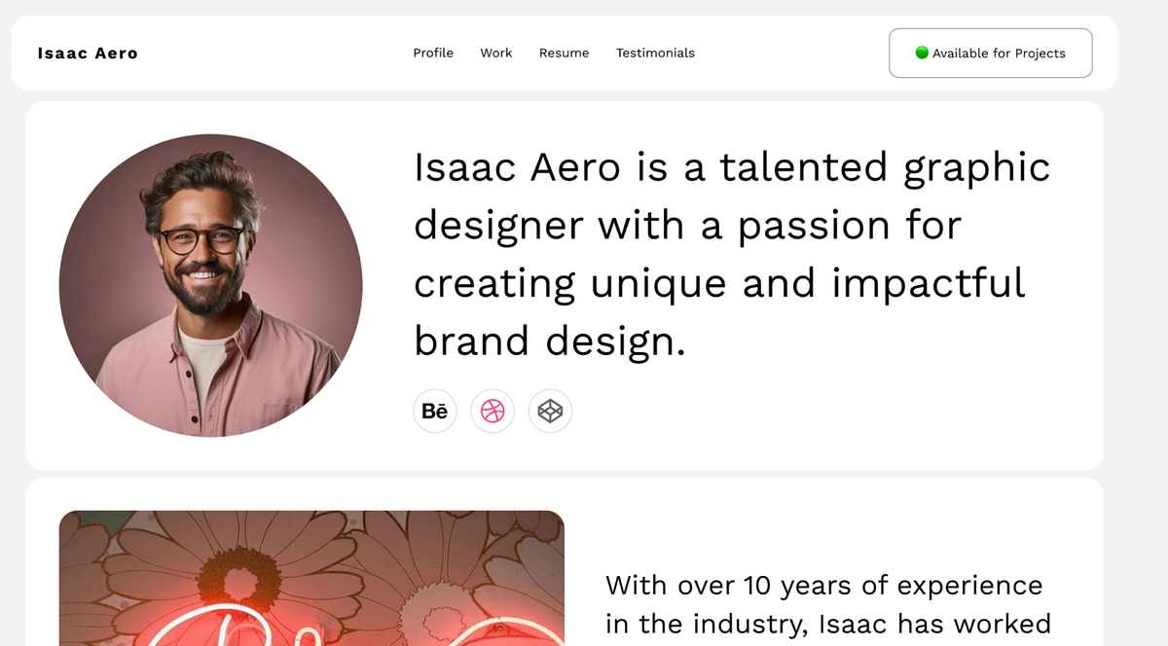Click the word "passion" in the headline
This screenshot has width=1168, height=646.
(x=814, y=227)
